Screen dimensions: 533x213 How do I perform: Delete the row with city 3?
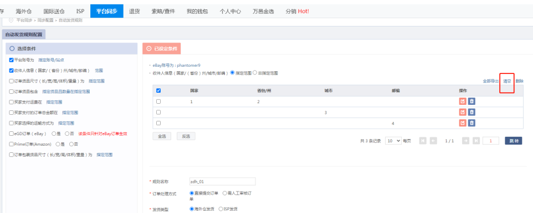pyautogui.click(x=471, y=112)
